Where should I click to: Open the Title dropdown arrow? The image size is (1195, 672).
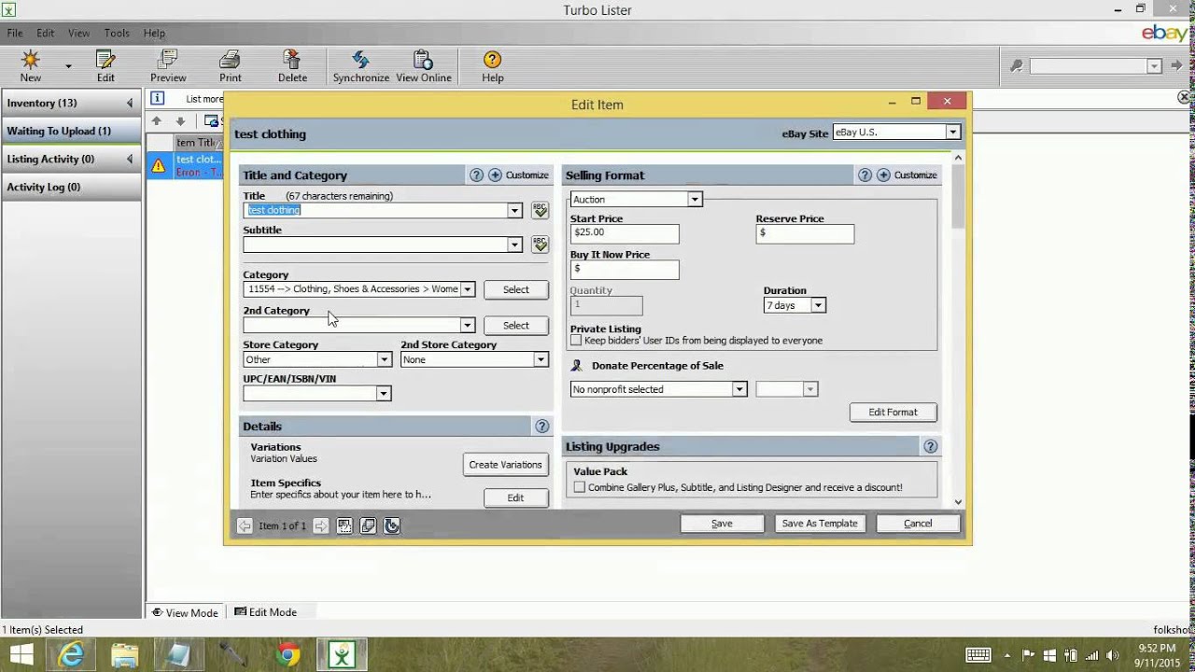point(514,211)
